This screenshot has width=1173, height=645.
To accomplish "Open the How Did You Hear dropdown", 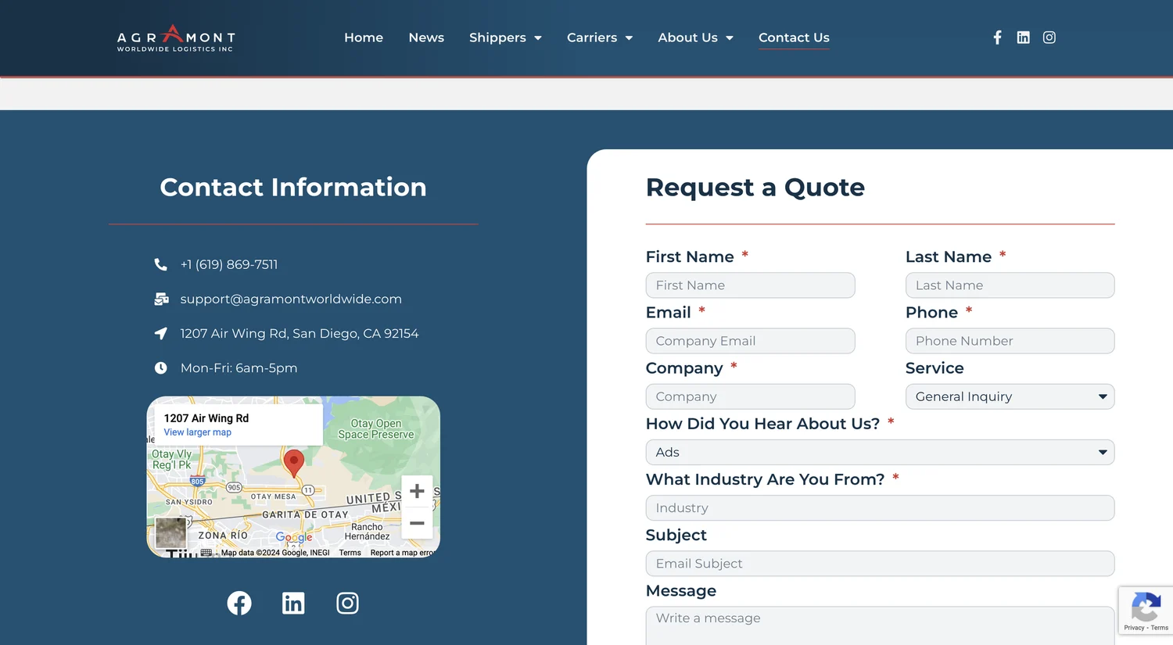I will coord(880,452).
